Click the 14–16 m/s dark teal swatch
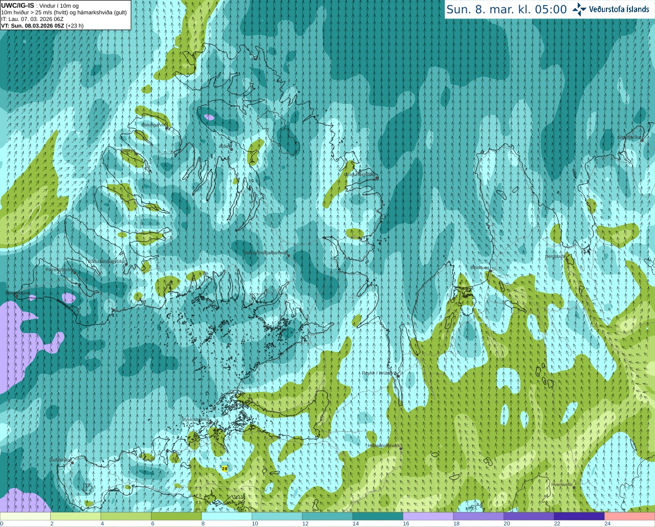Viewport: 655px width, 527px height. [378, 516]
